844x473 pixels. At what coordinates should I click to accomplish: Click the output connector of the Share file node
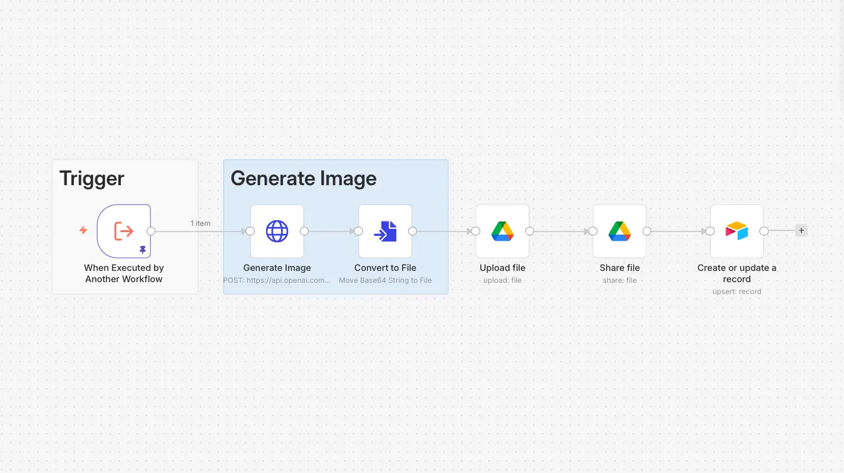pyautogui.click(x=647, y=231)
